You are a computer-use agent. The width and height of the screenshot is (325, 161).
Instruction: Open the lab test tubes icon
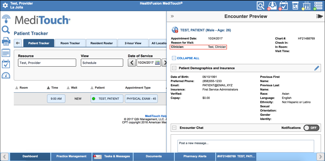[x=306, y=6]
